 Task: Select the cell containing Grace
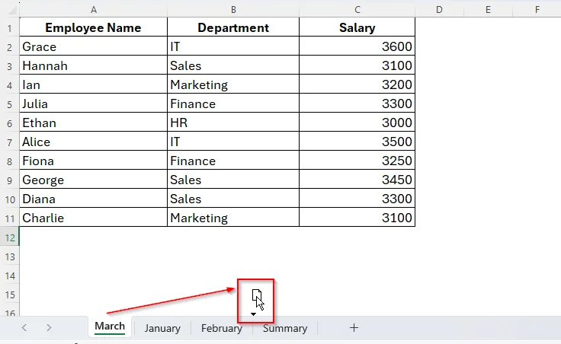[94, 46]
